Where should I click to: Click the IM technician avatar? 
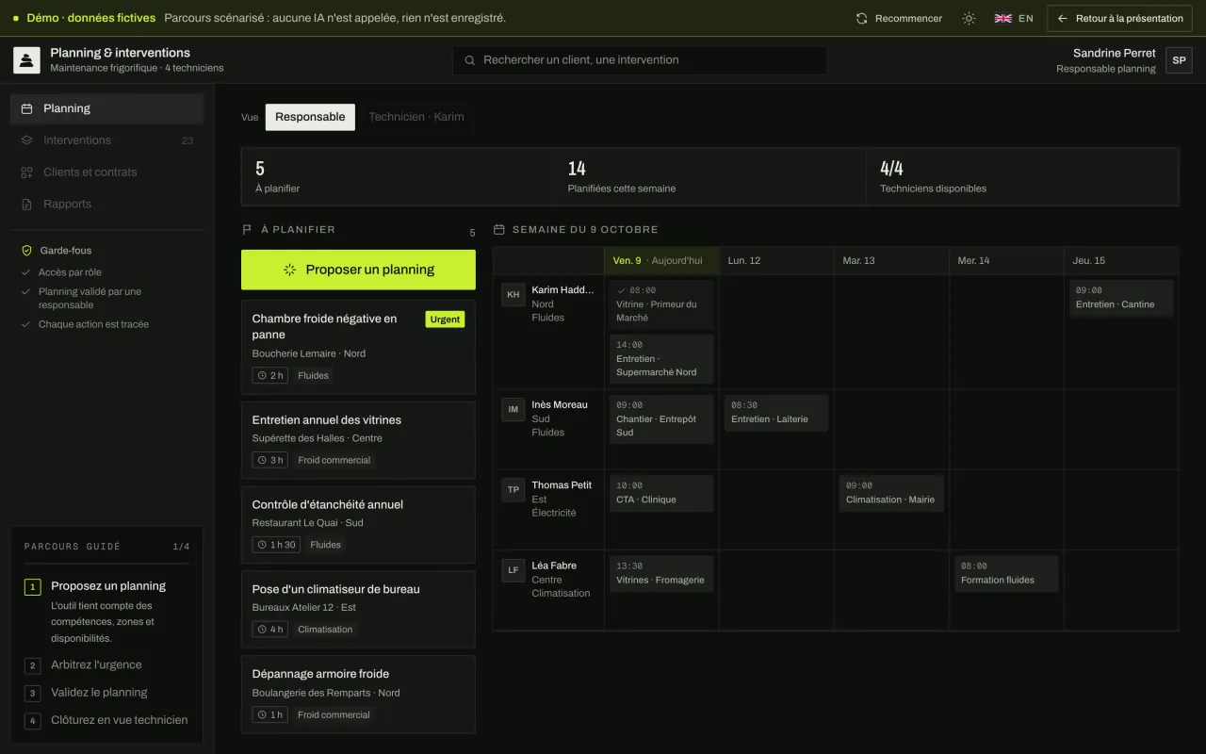(x=513, y=409)
